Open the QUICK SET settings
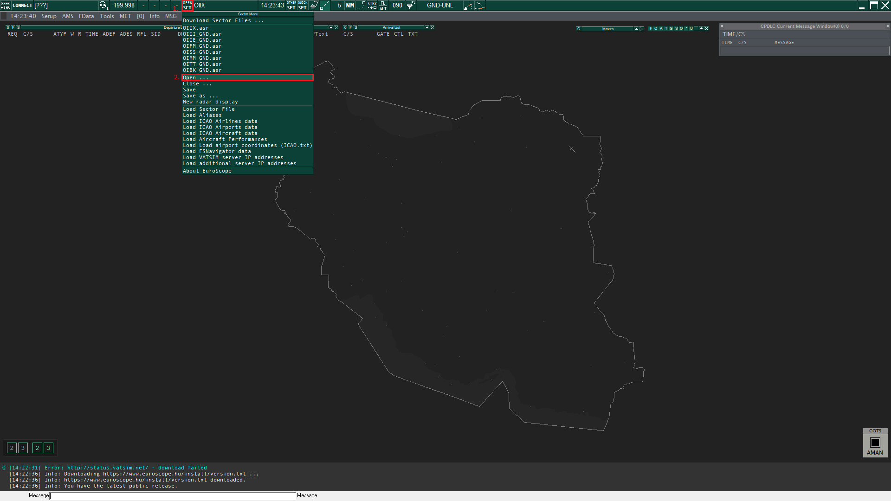 pos(303,5)
